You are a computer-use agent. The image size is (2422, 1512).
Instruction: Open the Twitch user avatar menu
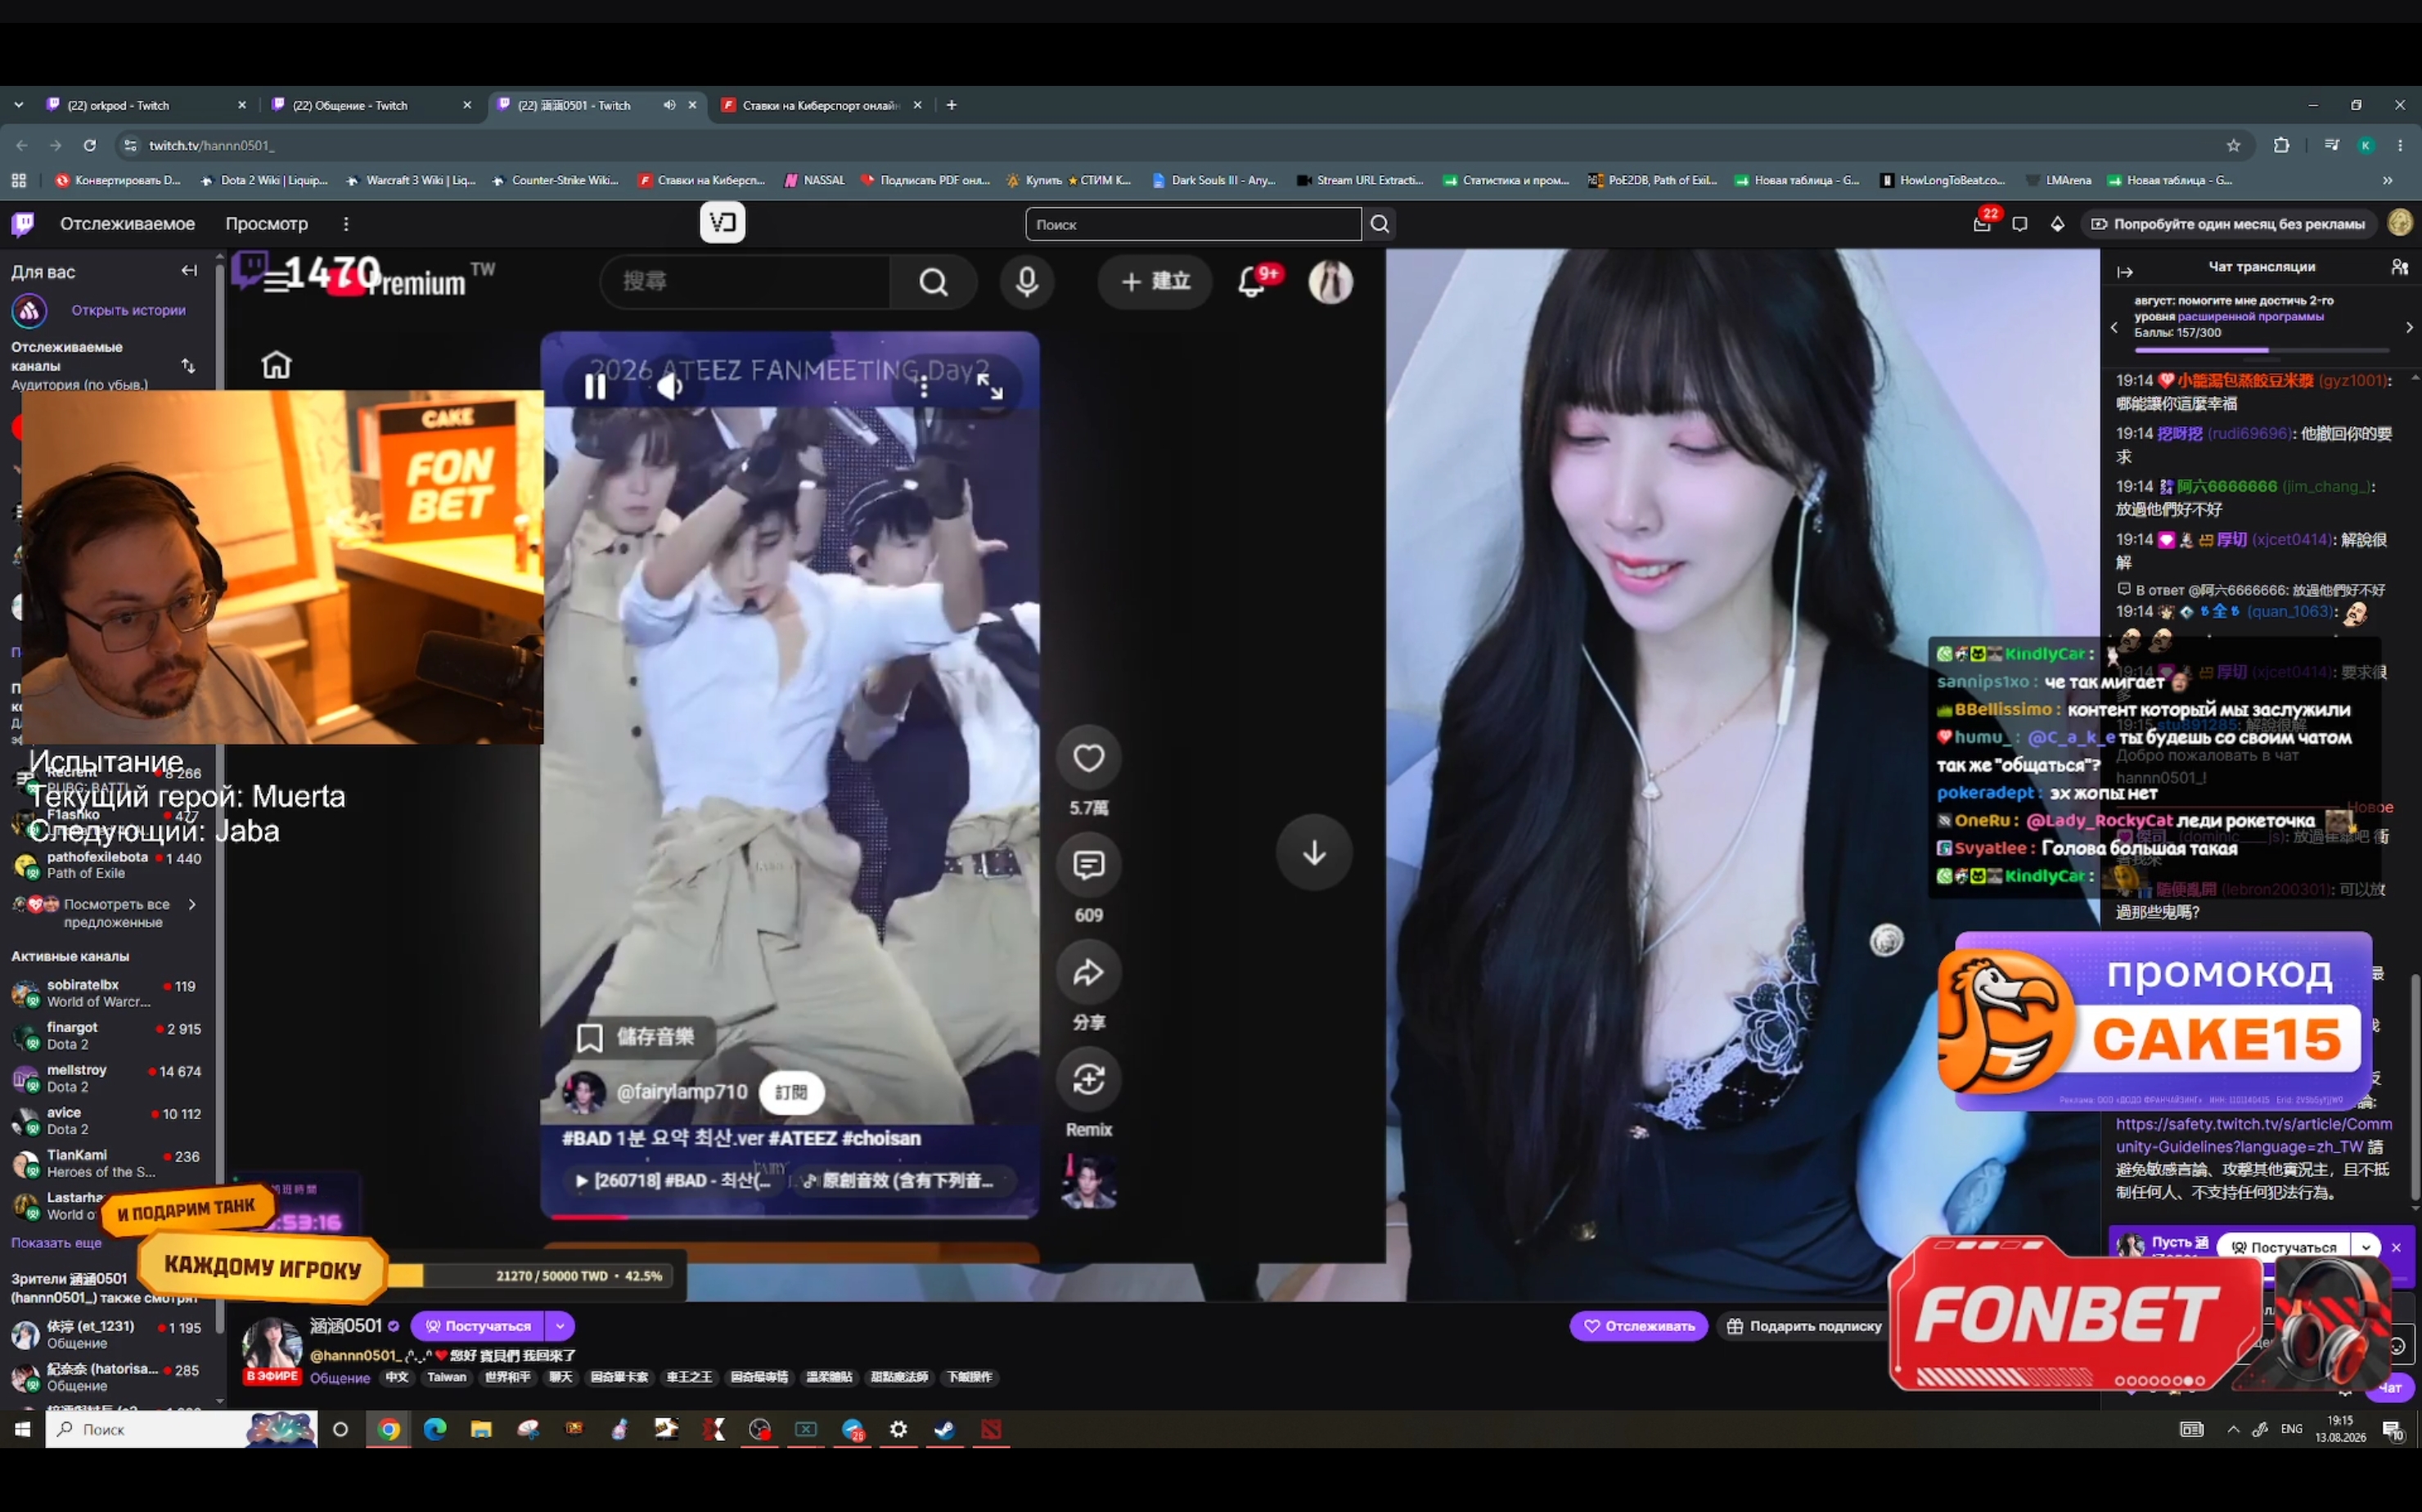[2400, 223]
